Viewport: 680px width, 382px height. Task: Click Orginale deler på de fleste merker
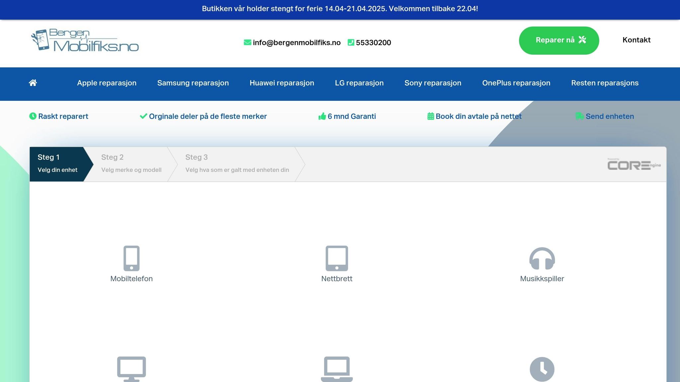[208, 116]
